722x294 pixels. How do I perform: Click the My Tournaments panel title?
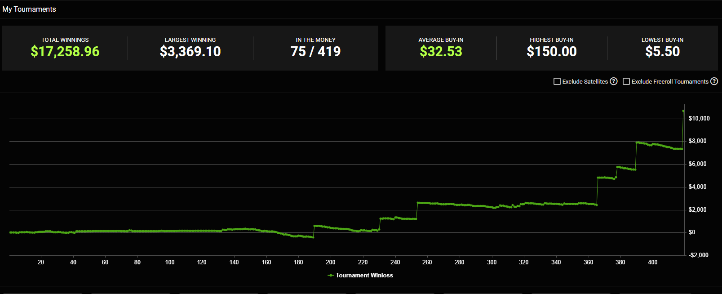[29, 9]
